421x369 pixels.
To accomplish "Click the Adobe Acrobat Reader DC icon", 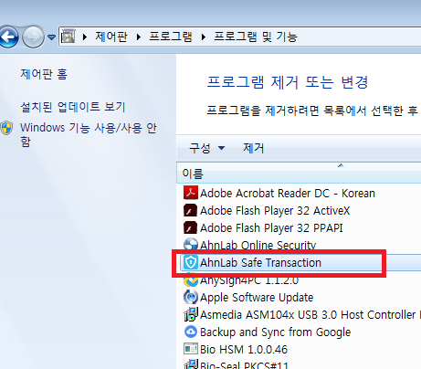I will click(x=191, y=193).
